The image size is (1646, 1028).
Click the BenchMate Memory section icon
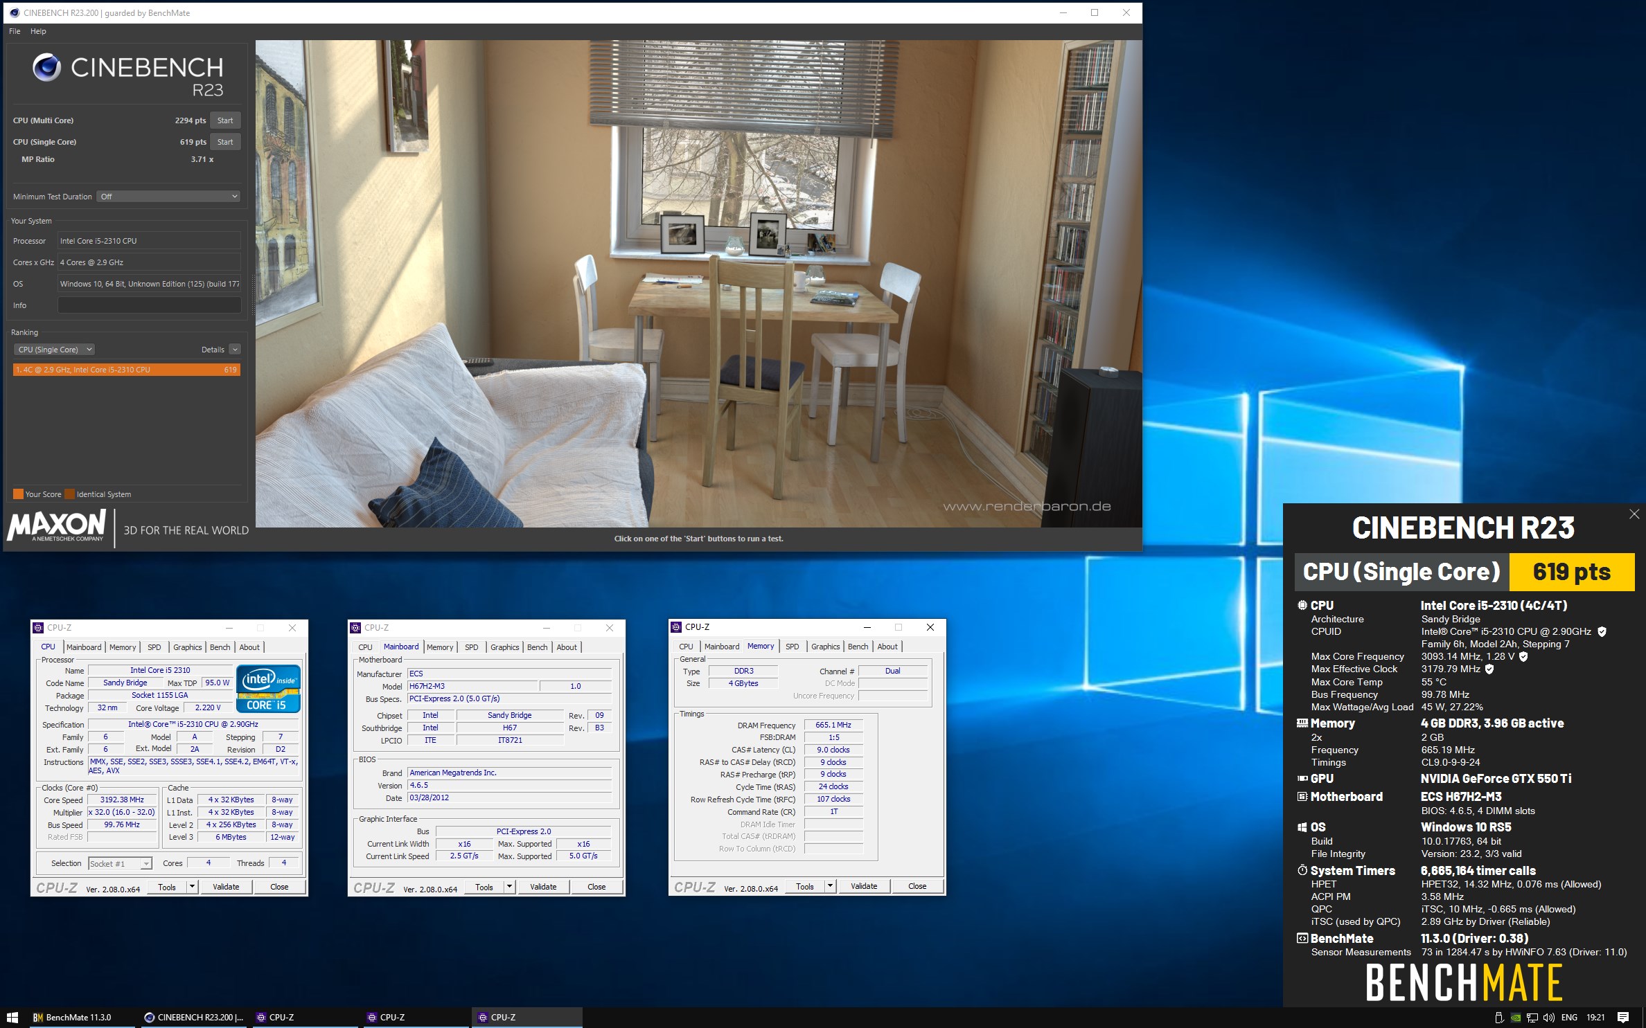(x=1302, y=723)
